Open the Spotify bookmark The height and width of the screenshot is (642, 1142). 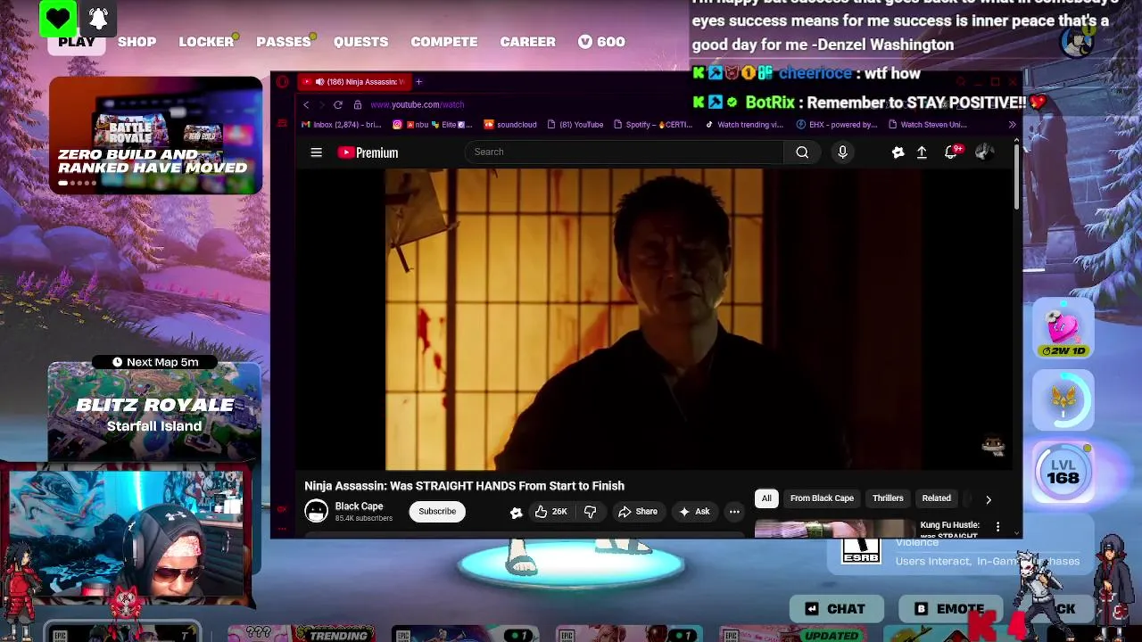[653, 125]
